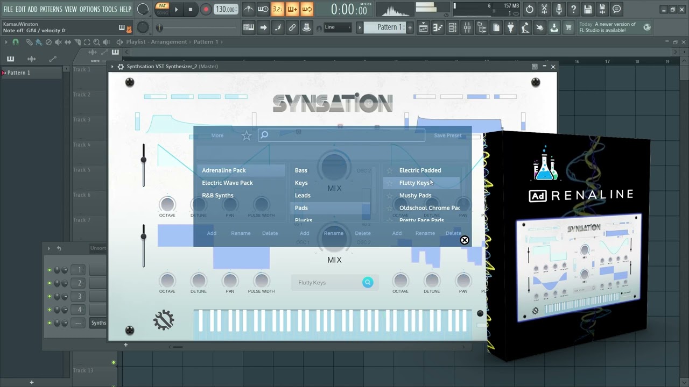The image size is (689, 387).
Task: Open the OPTIONS menu
Action: (90, 9)
